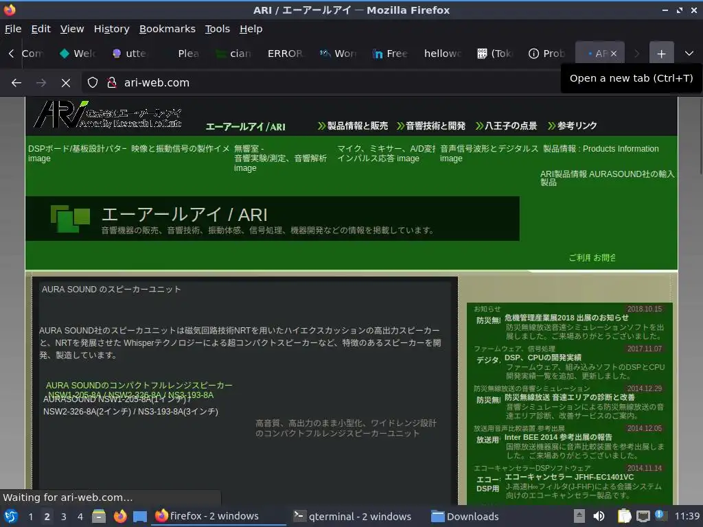The image size is (703, 527).
Task: Go back using the toolbar back arrow
Action: (x=16, y=82)
